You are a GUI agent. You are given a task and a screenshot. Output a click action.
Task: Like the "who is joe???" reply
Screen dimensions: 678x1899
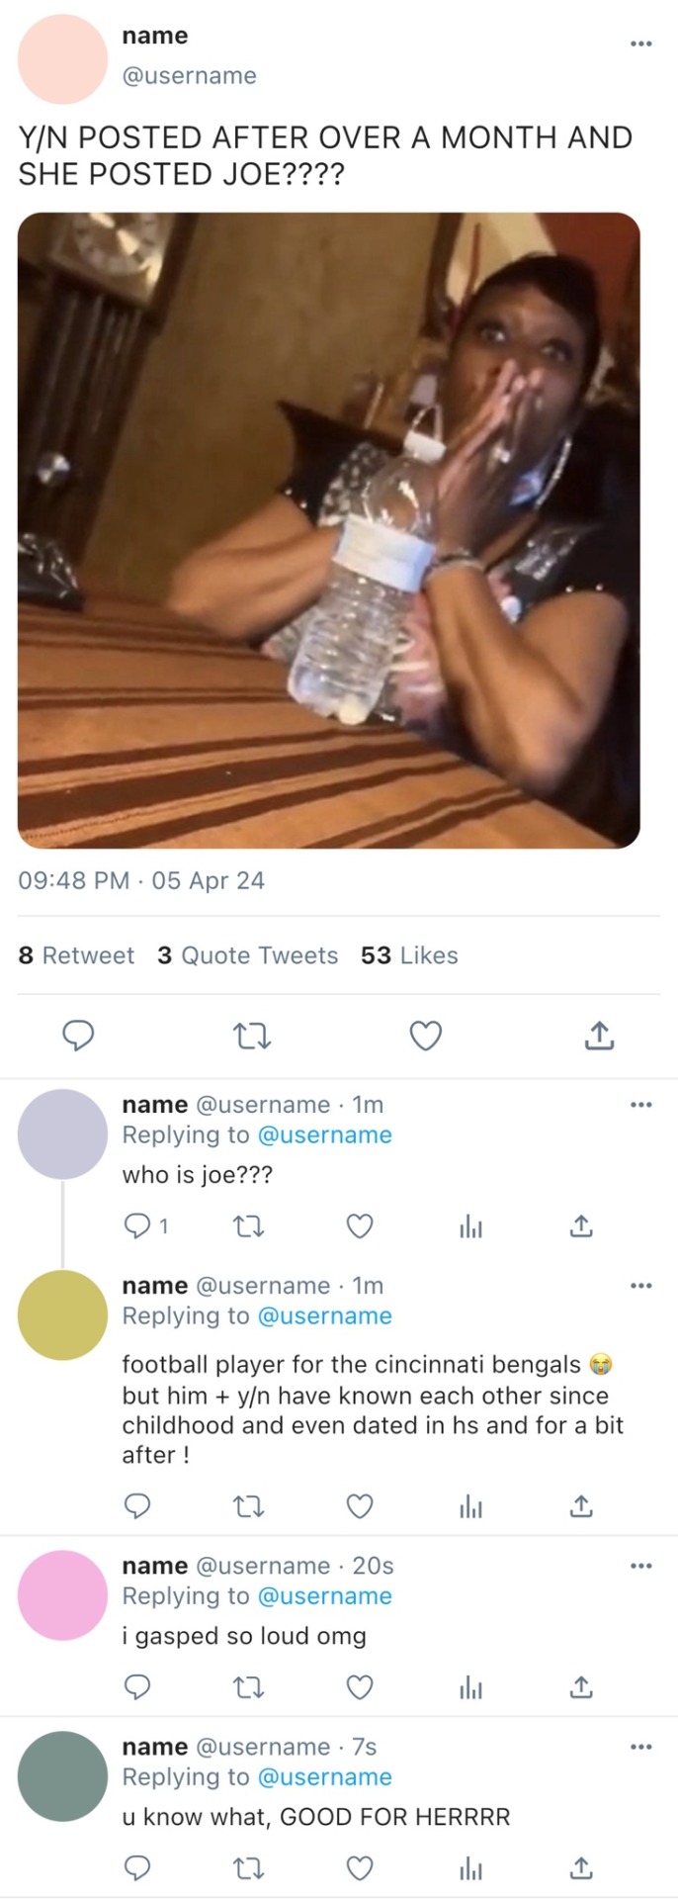[x=360, y=1226]
